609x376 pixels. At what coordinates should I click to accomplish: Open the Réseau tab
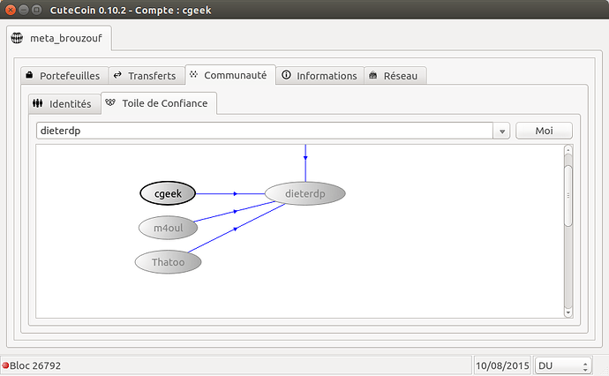395,75
